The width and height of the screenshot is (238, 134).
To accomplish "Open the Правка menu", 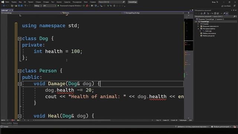I will point(14,2).
